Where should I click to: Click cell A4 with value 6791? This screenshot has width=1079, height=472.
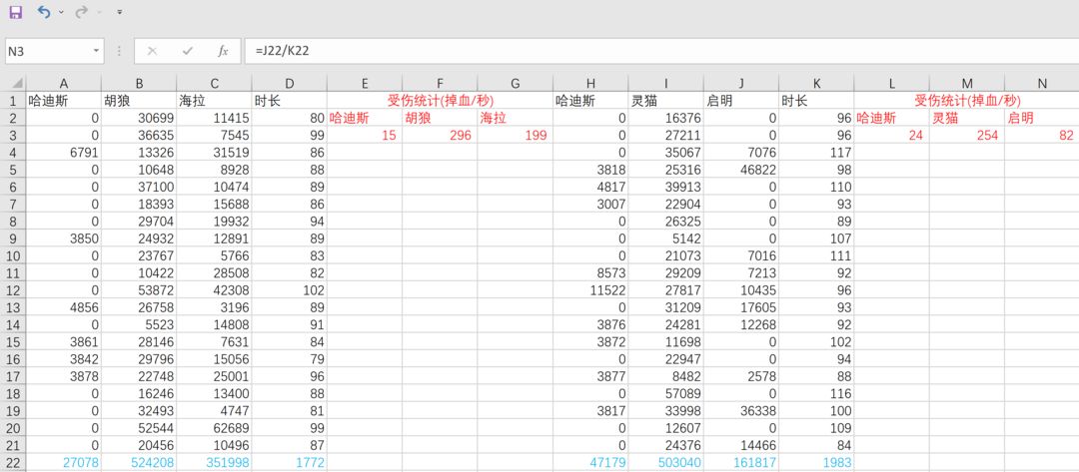click(64, 152)
